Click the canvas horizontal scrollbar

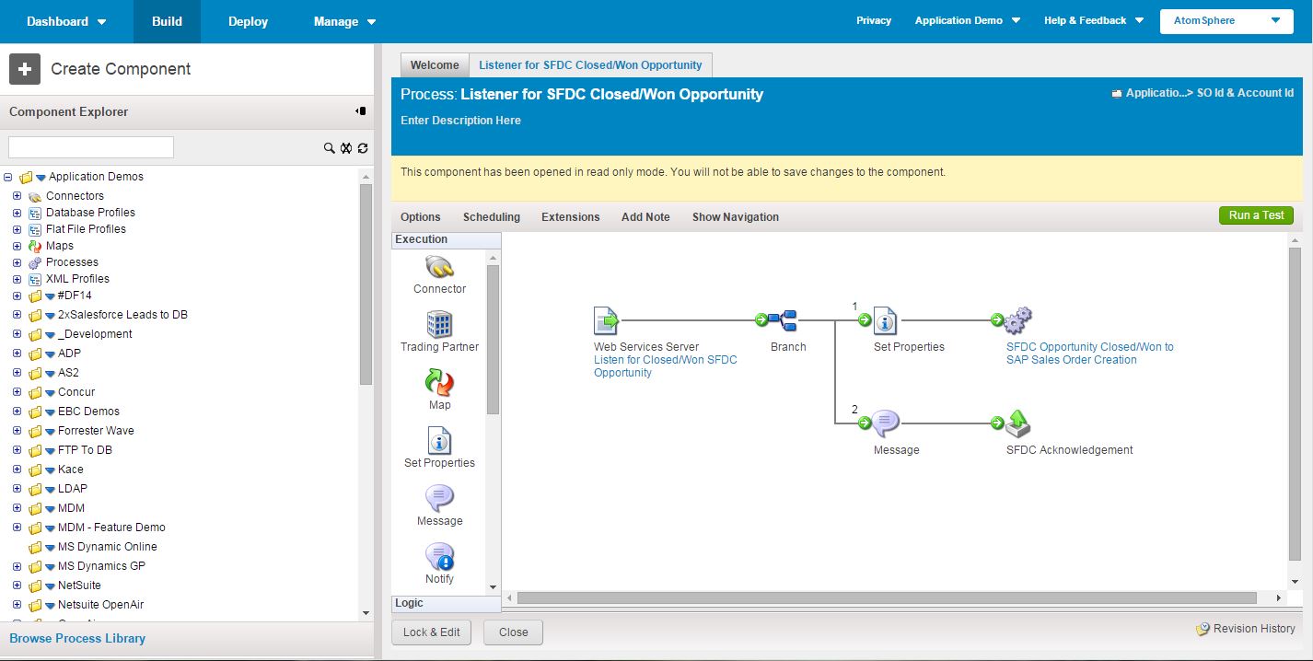coord(887,597)
